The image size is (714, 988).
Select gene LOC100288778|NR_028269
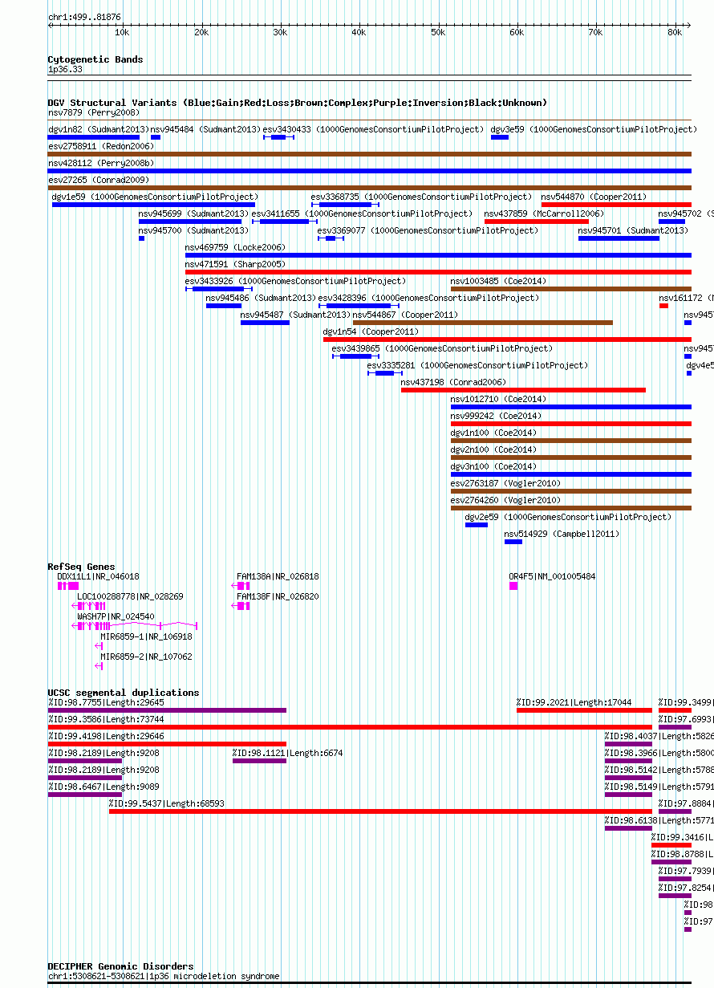pyautogui.click(x=130, y=596)
